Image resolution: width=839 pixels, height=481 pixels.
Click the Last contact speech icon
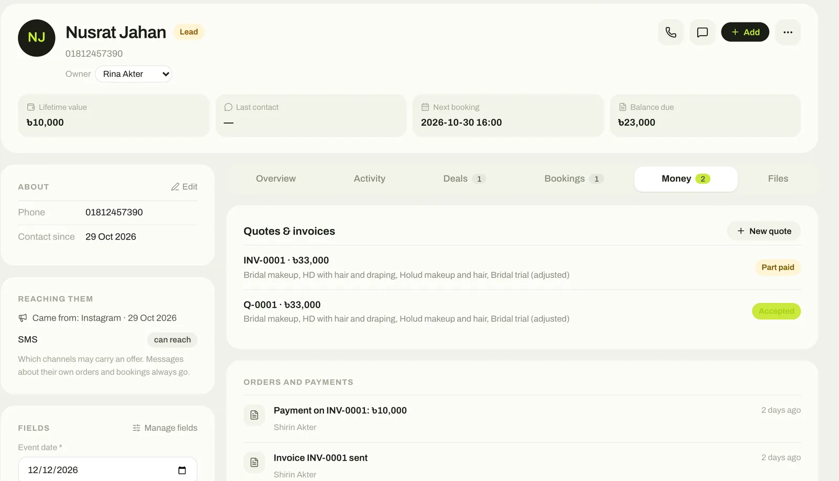click(228, 107)
